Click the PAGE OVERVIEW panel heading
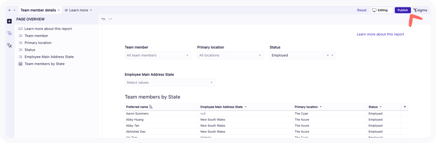Image resolution: width=436 pixels, height=143 pixels. pos(30,19)
